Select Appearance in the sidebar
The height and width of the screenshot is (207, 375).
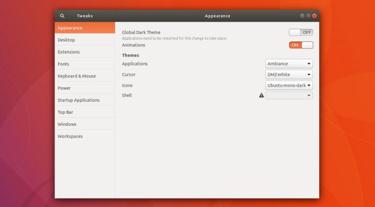[85, 27]
